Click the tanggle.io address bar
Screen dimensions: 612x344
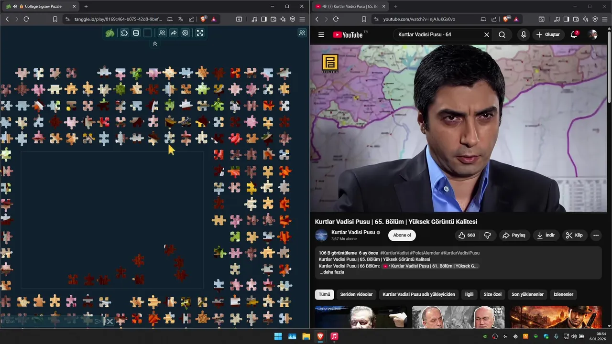coord(118,19)
